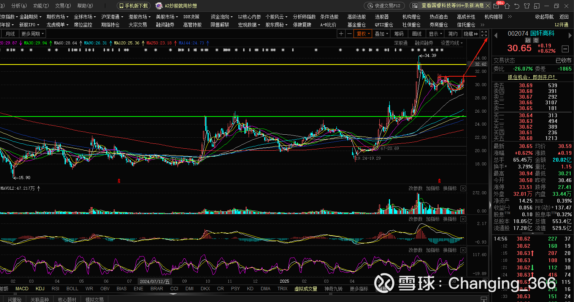Expand the 金融期货 dropdown menu
This screenshot has width=574, height=302.
[x=31, y=17]
